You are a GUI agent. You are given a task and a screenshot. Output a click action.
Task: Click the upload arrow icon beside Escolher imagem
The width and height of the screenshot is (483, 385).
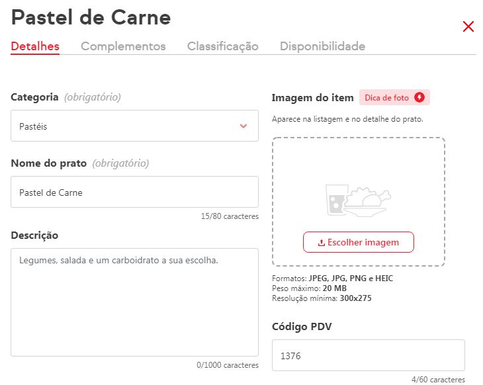(x=322, y=243)
